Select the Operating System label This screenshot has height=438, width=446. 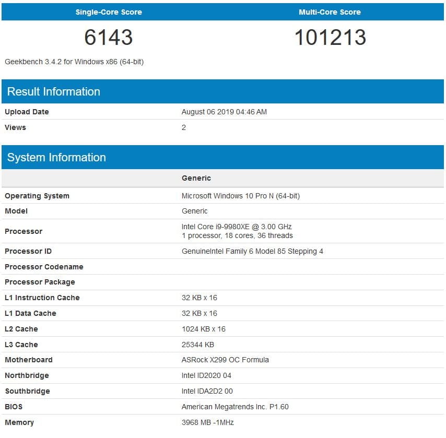37,196
